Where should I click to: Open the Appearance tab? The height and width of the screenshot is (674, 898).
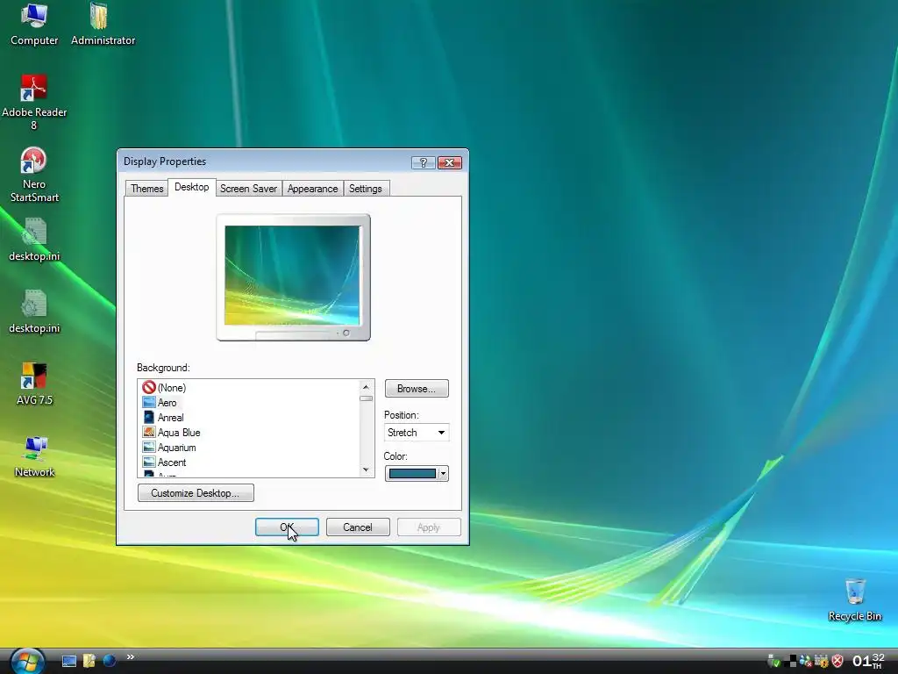coord(313,189)
